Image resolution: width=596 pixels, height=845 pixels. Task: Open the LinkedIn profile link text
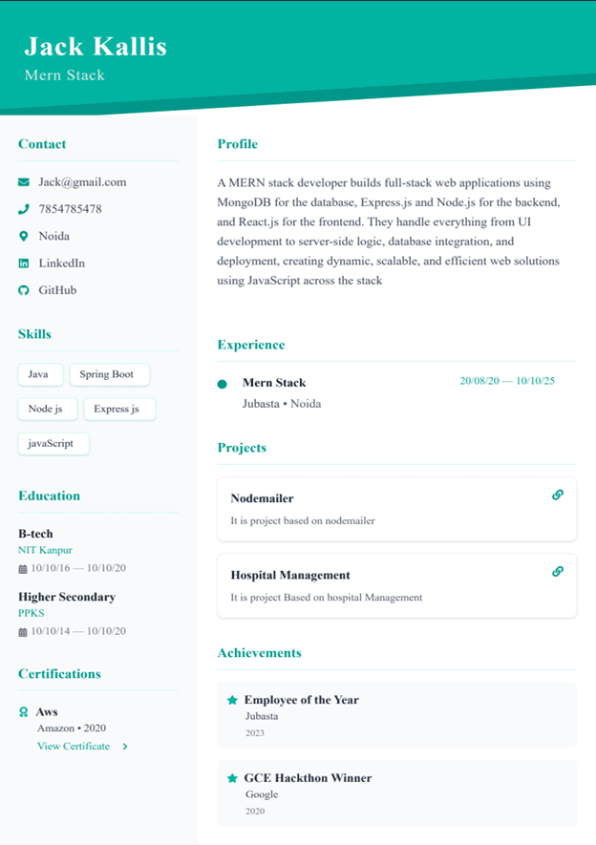(x=61, y=263)
